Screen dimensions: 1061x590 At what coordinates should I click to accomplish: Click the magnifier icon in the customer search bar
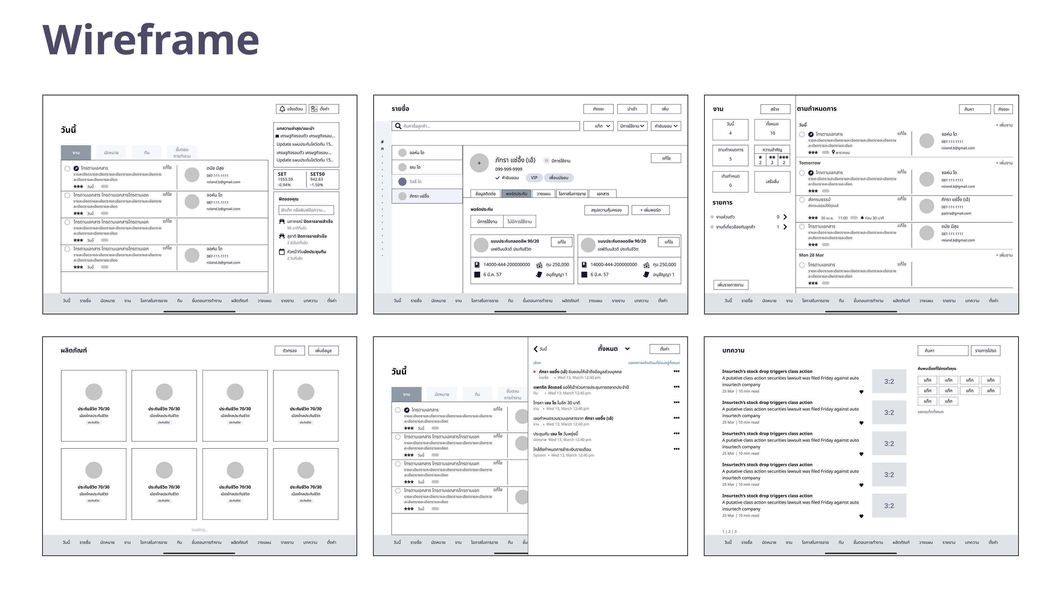[398, 126]
